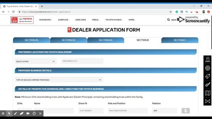Screen dimensions: 212x119
Task: Click the service tool sidebar icon
Action: [x=207, y=85]
